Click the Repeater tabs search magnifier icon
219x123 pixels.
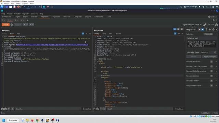(214, 20)
